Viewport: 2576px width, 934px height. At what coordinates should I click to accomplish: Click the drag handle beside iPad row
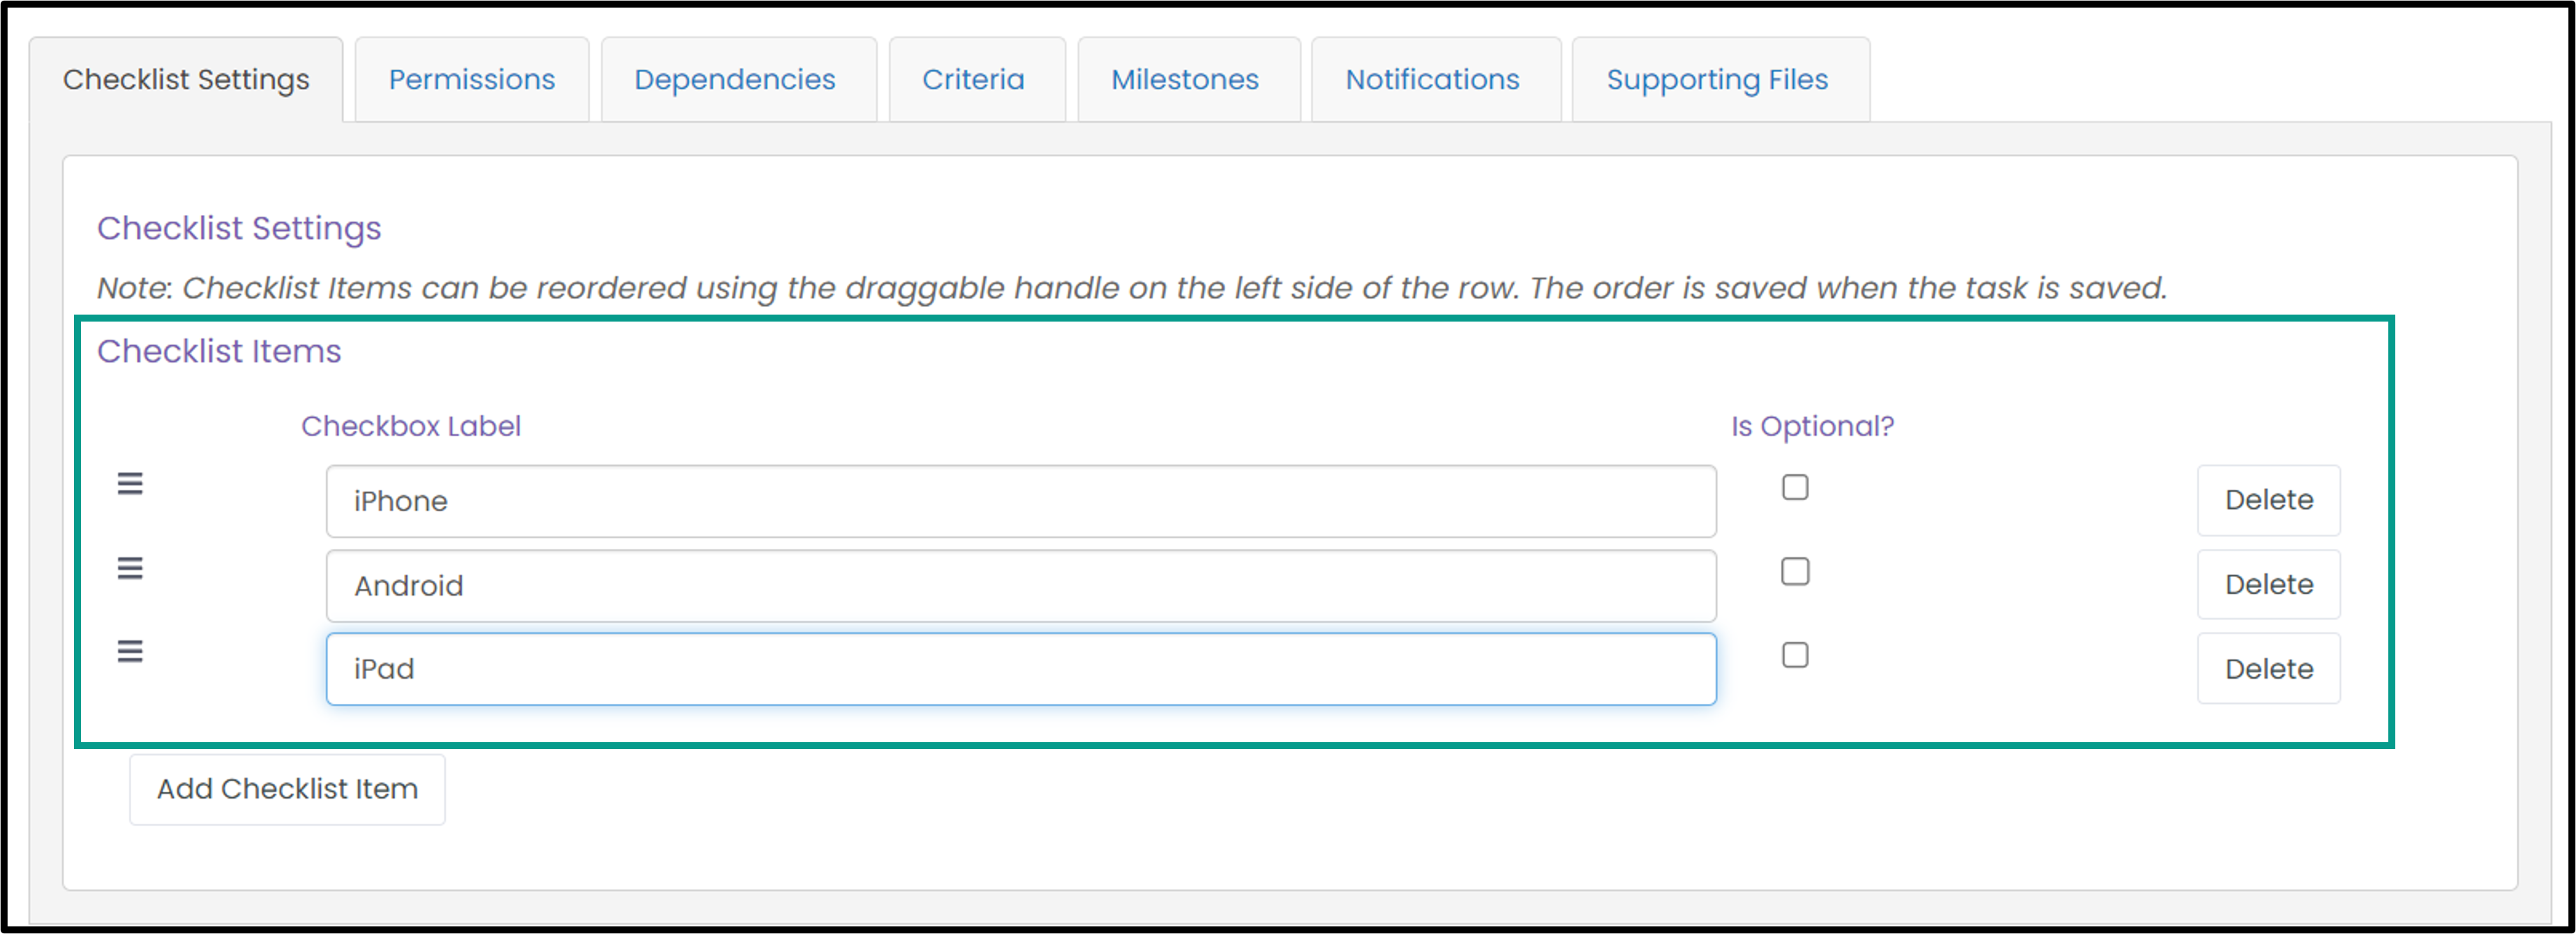[130, 651]
